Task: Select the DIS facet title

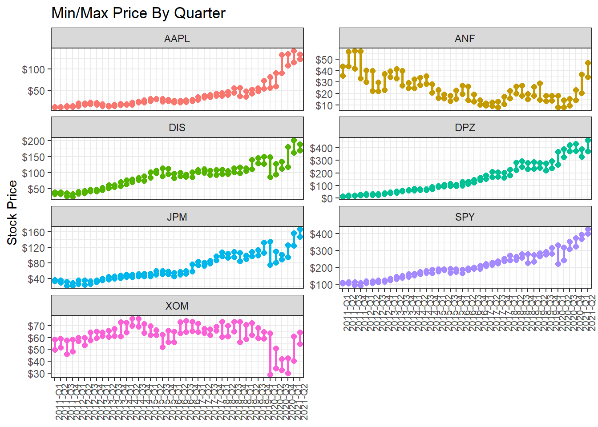Action: point(177,128)
